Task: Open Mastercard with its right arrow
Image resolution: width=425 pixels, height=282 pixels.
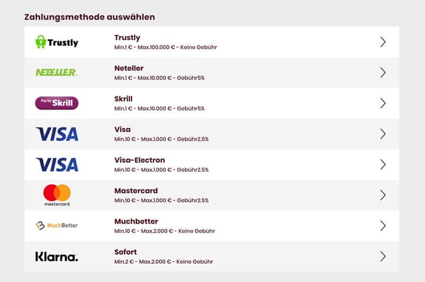Action: tap(382, 195)
